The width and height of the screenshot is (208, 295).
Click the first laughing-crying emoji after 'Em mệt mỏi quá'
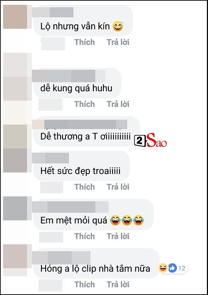tap(115, 220)
